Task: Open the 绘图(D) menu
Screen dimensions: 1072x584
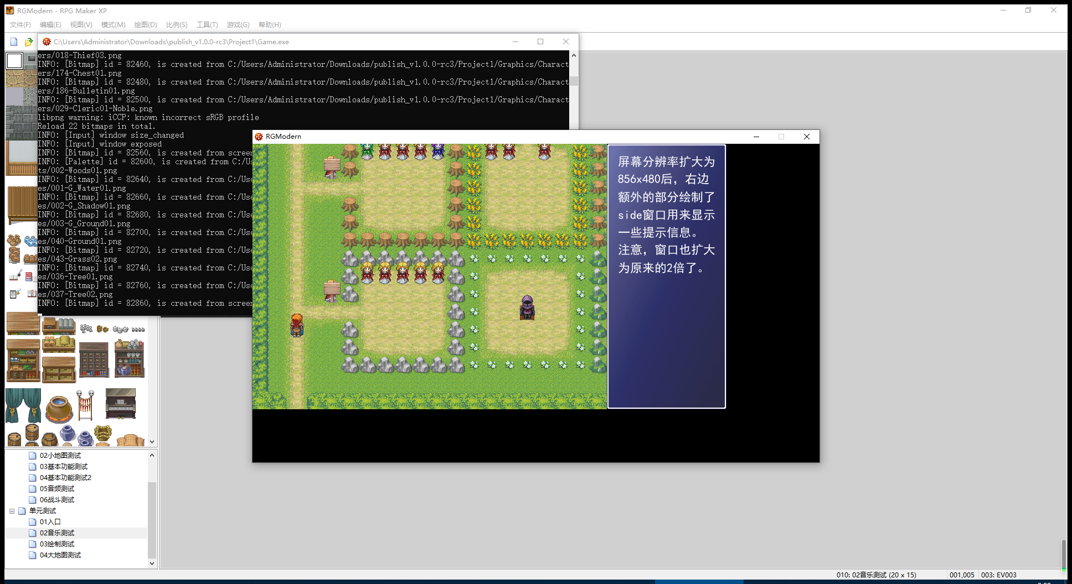Action: pos(146,25)
